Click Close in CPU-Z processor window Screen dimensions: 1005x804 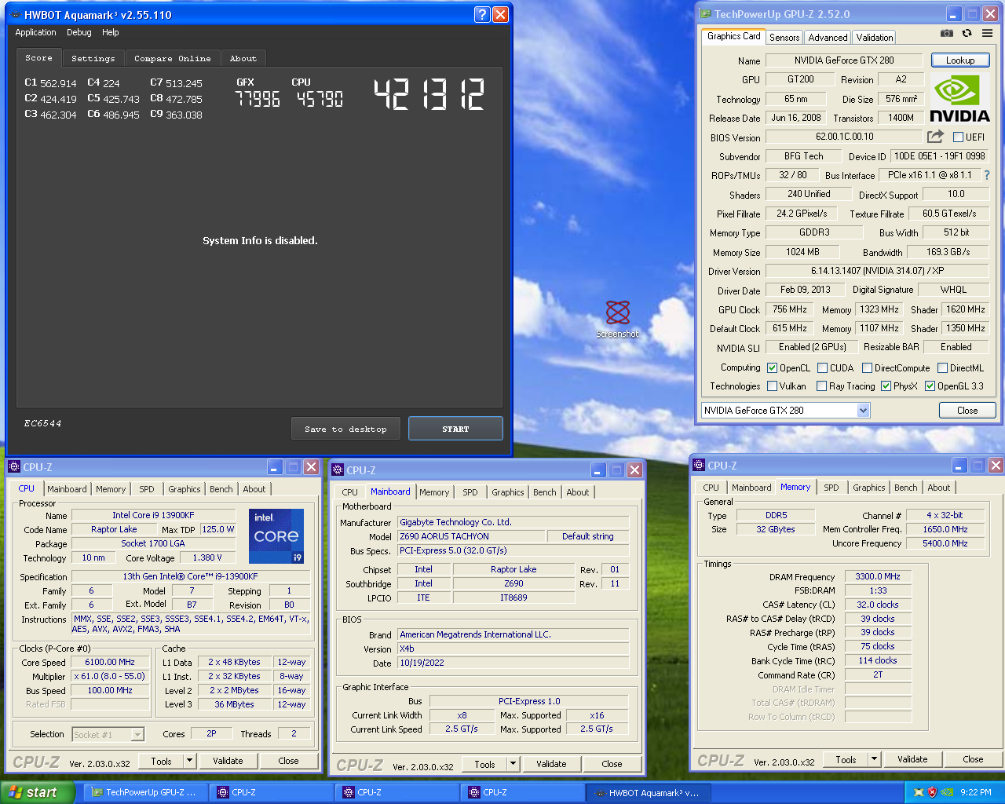coord(288,761)
